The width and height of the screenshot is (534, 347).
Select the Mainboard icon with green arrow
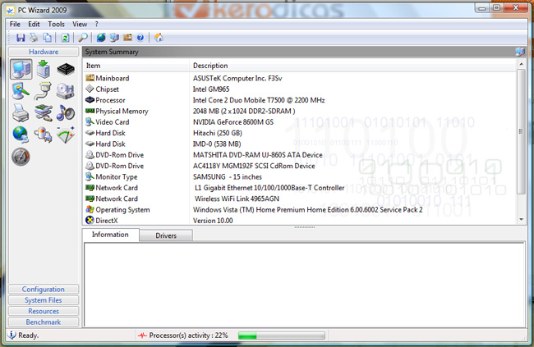coord(44,69)
